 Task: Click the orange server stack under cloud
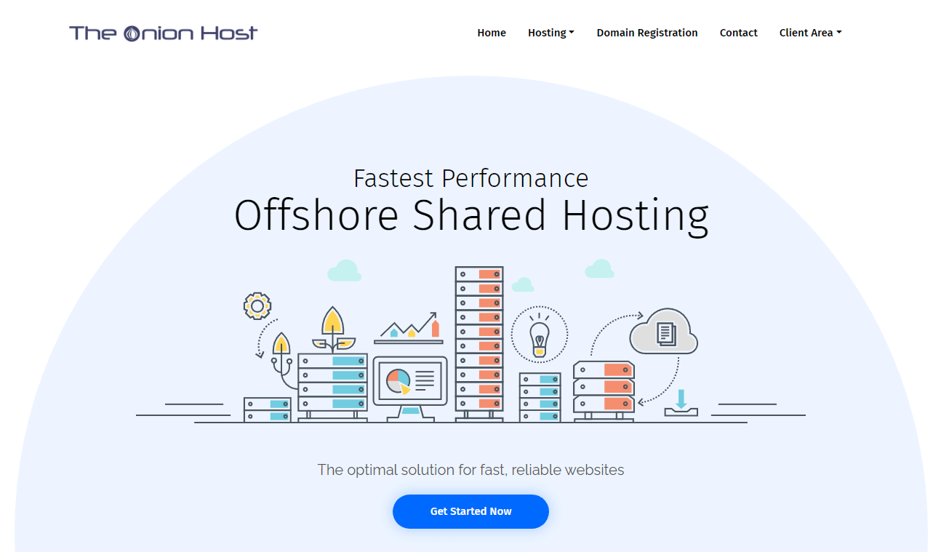coord(604,387)
